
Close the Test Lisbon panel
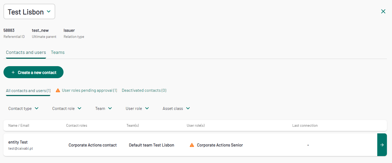coord(383,11)
